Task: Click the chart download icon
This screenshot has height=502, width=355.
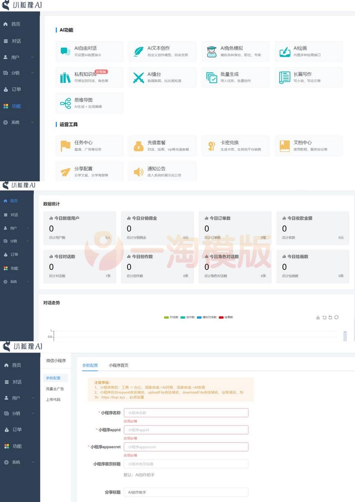Action: pos(318,317)
